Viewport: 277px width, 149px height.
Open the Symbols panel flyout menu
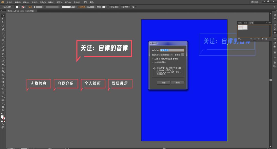pyautogui.click(x=270, y=23)
